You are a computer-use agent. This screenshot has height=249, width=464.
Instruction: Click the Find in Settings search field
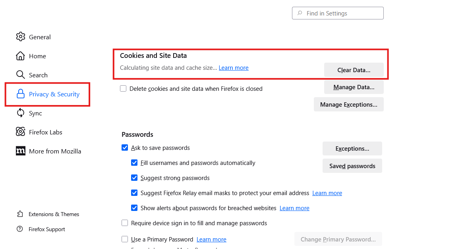(x=337, y=13)
